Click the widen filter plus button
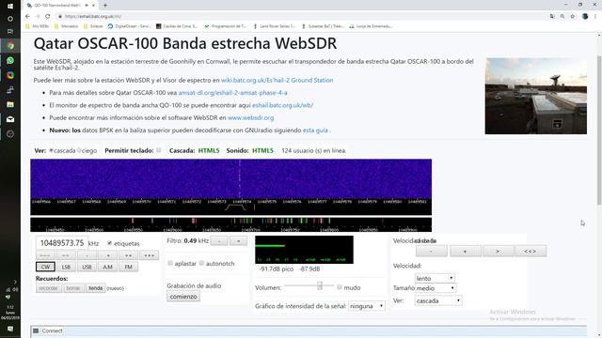Image resolution: width=602 pixels, height=338 pixels. [x=238, y=241]
